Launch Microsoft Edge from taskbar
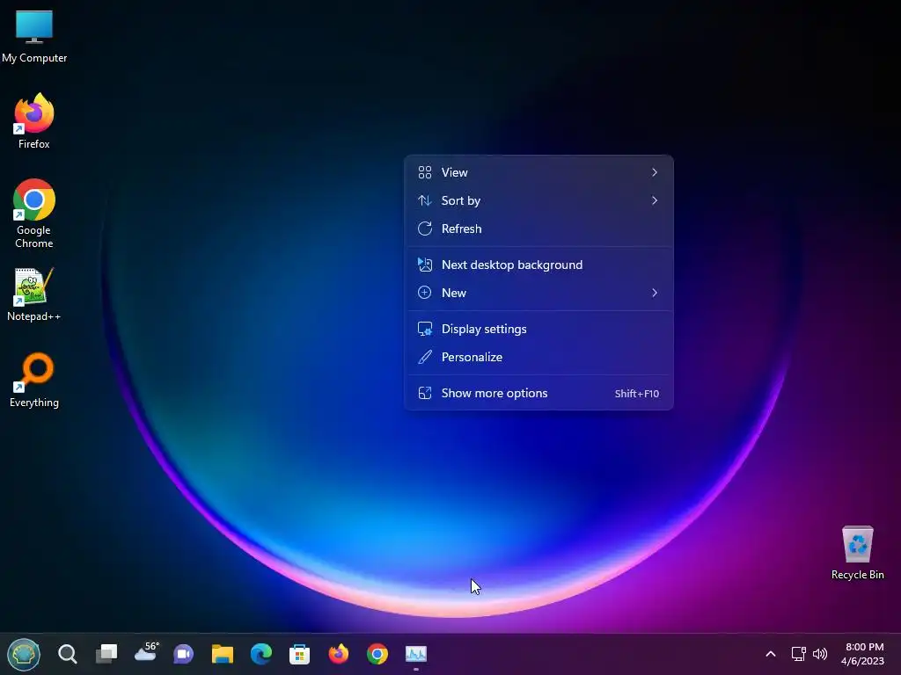This screenshot has width=901, height=675. [260, 654]
